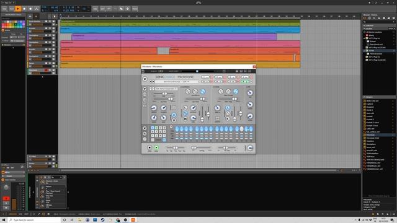
Task: Open Task View from the taskbar
Action: coord(72,220)
